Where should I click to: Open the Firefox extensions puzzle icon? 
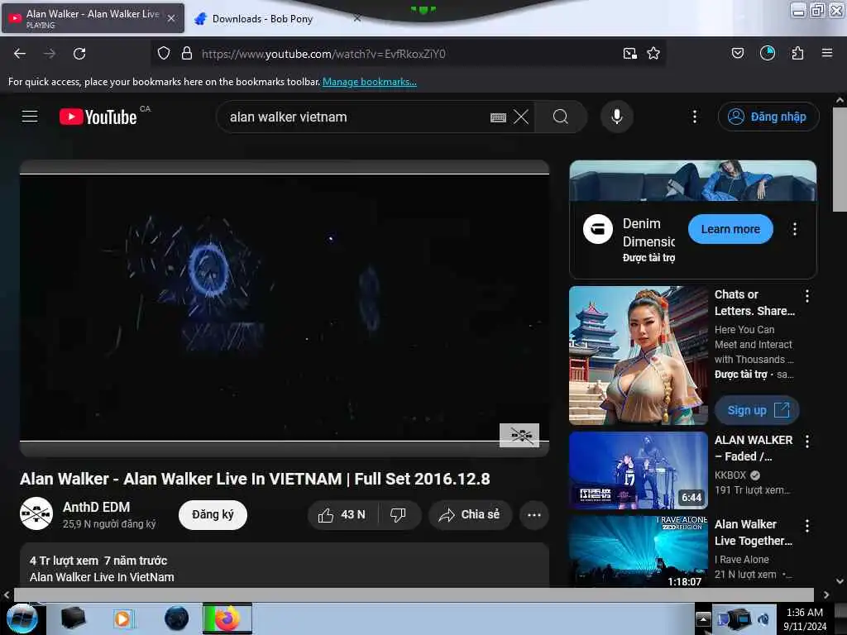coord(798,53)
